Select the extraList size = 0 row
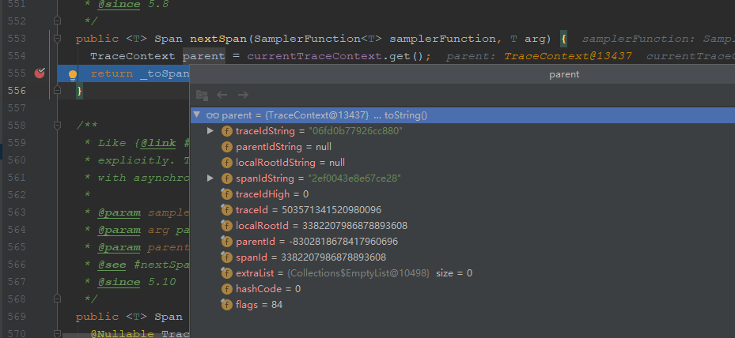Screen dimensions: 735x338 (463, 273)
